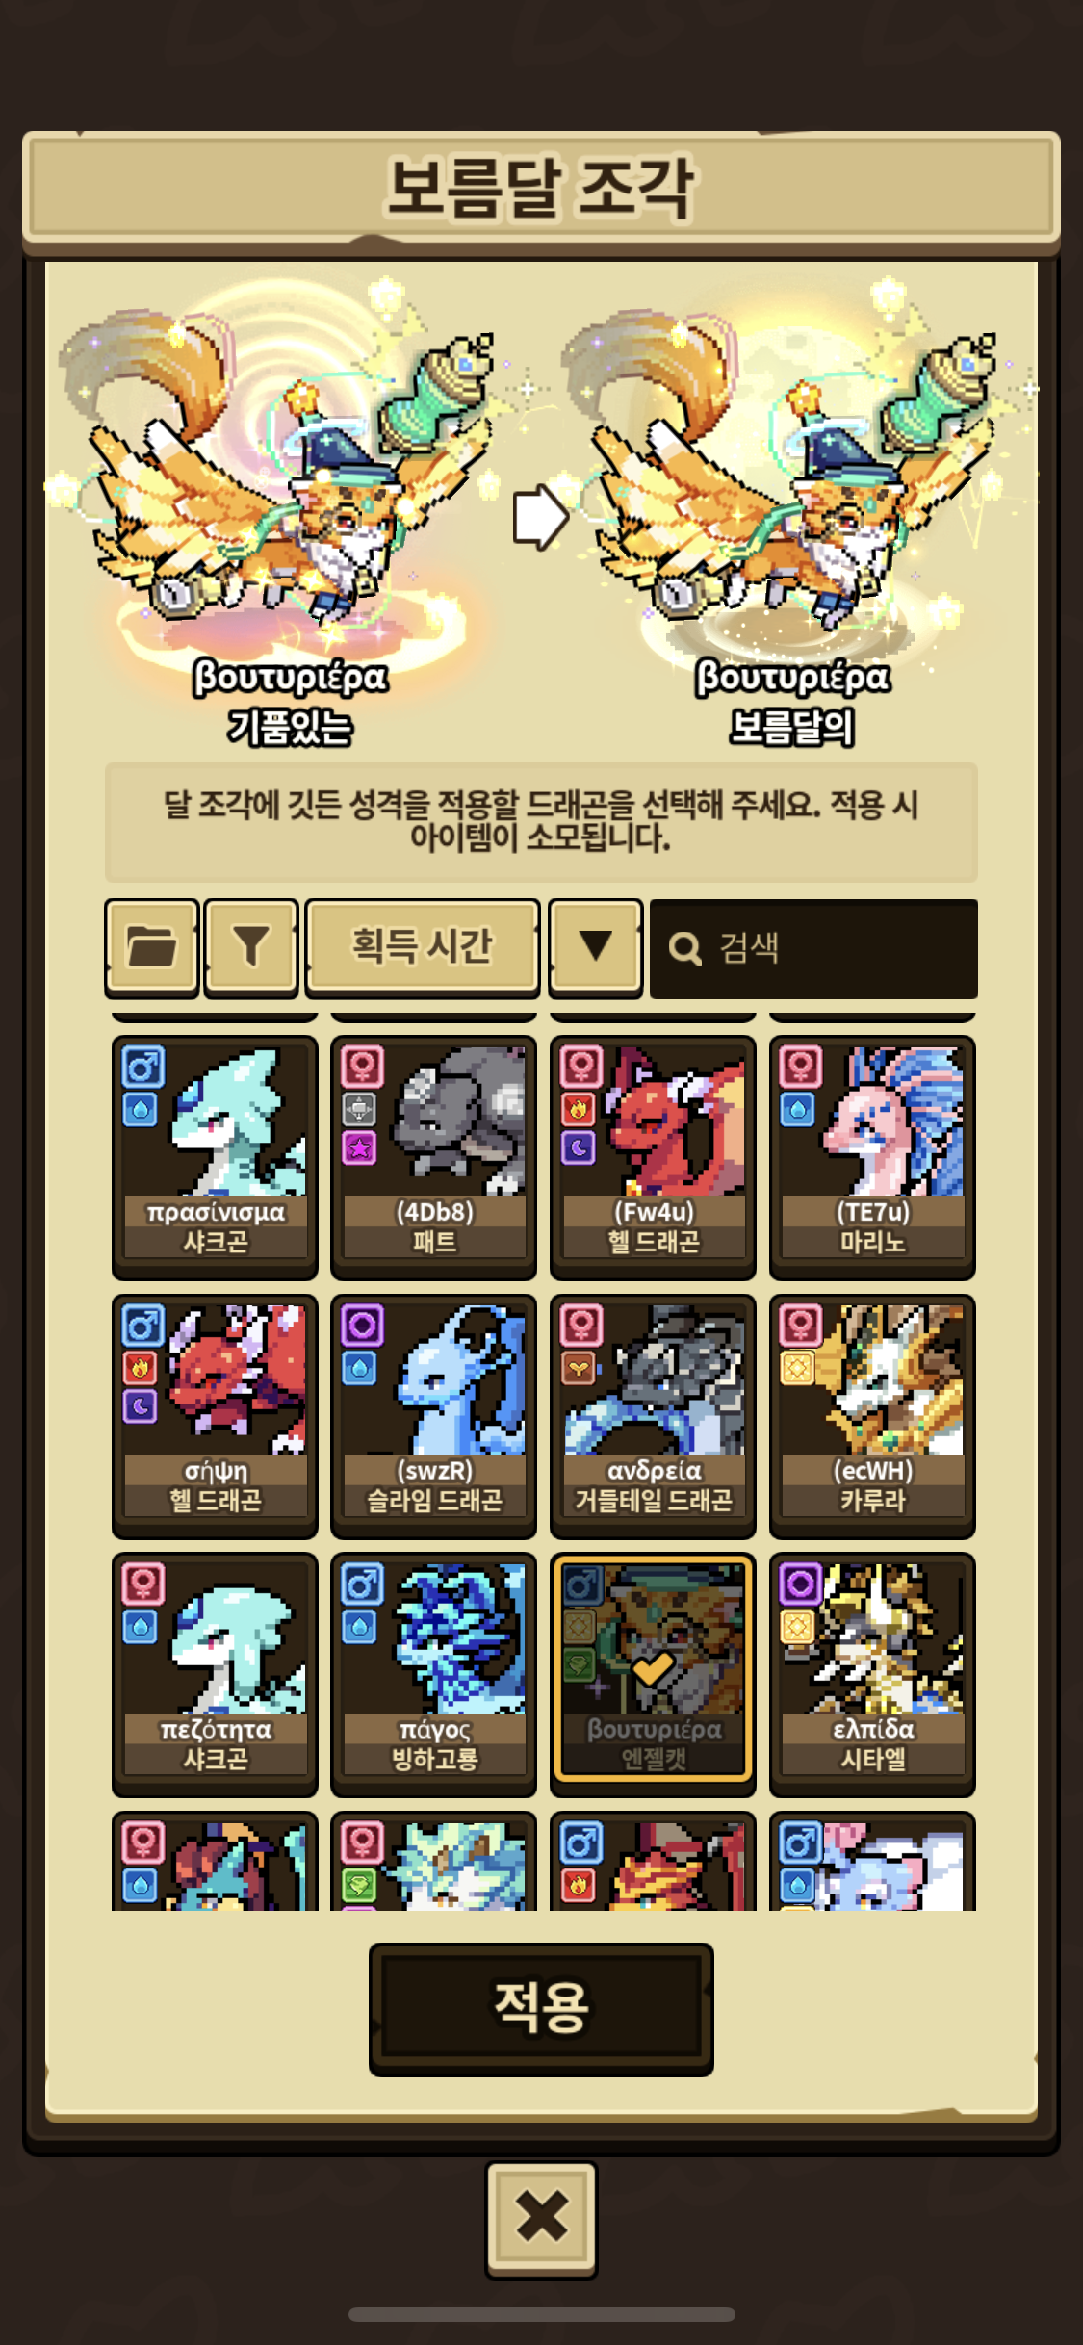Focus the 검색 search field

(813, 948)
